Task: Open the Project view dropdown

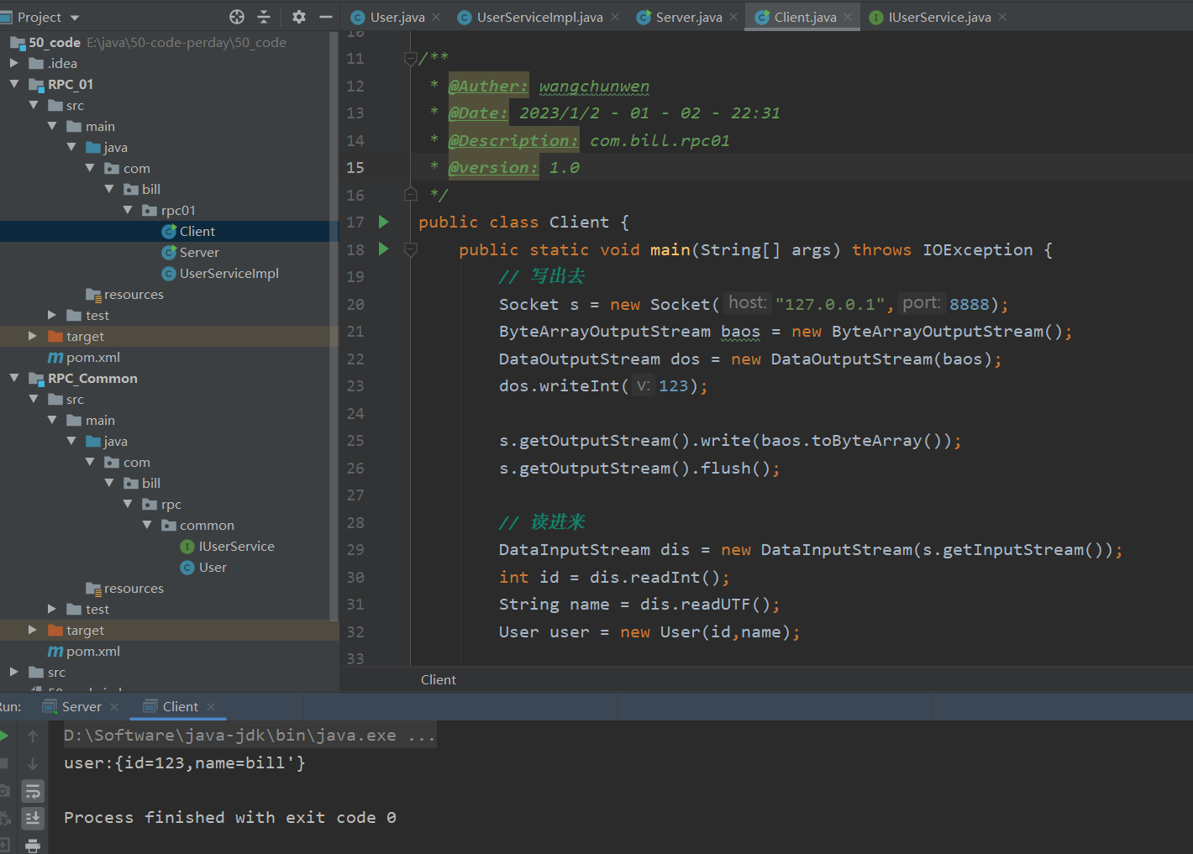Action: tap(75, 18)
